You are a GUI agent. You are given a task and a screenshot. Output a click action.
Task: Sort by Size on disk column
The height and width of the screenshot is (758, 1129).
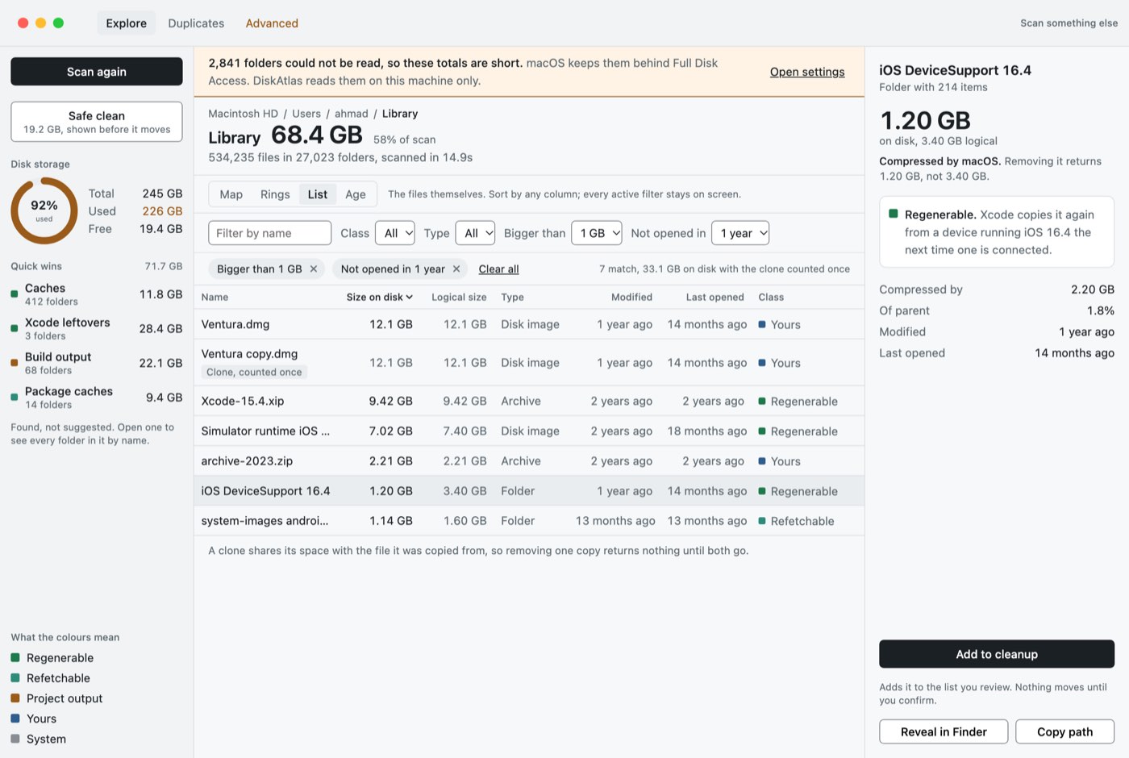(x=379, y=297)
